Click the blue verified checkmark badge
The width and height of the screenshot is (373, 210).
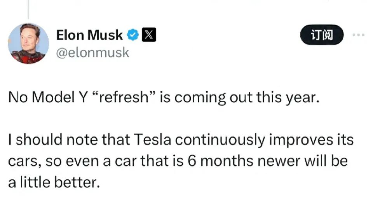point(133,35)
